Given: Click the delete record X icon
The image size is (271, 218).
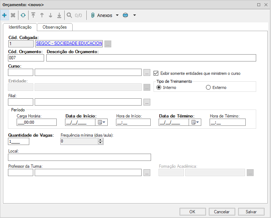Looking at the screenshot, I should click(13, 15).
